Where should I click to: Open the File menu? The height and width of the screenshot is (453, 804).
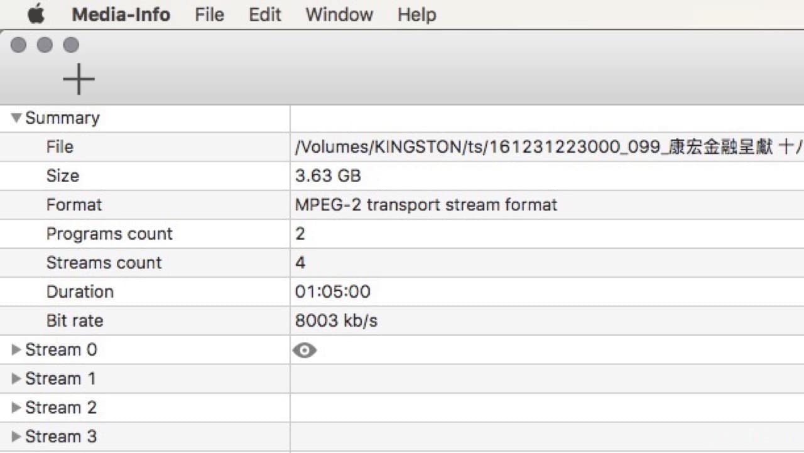pos(209,14)
